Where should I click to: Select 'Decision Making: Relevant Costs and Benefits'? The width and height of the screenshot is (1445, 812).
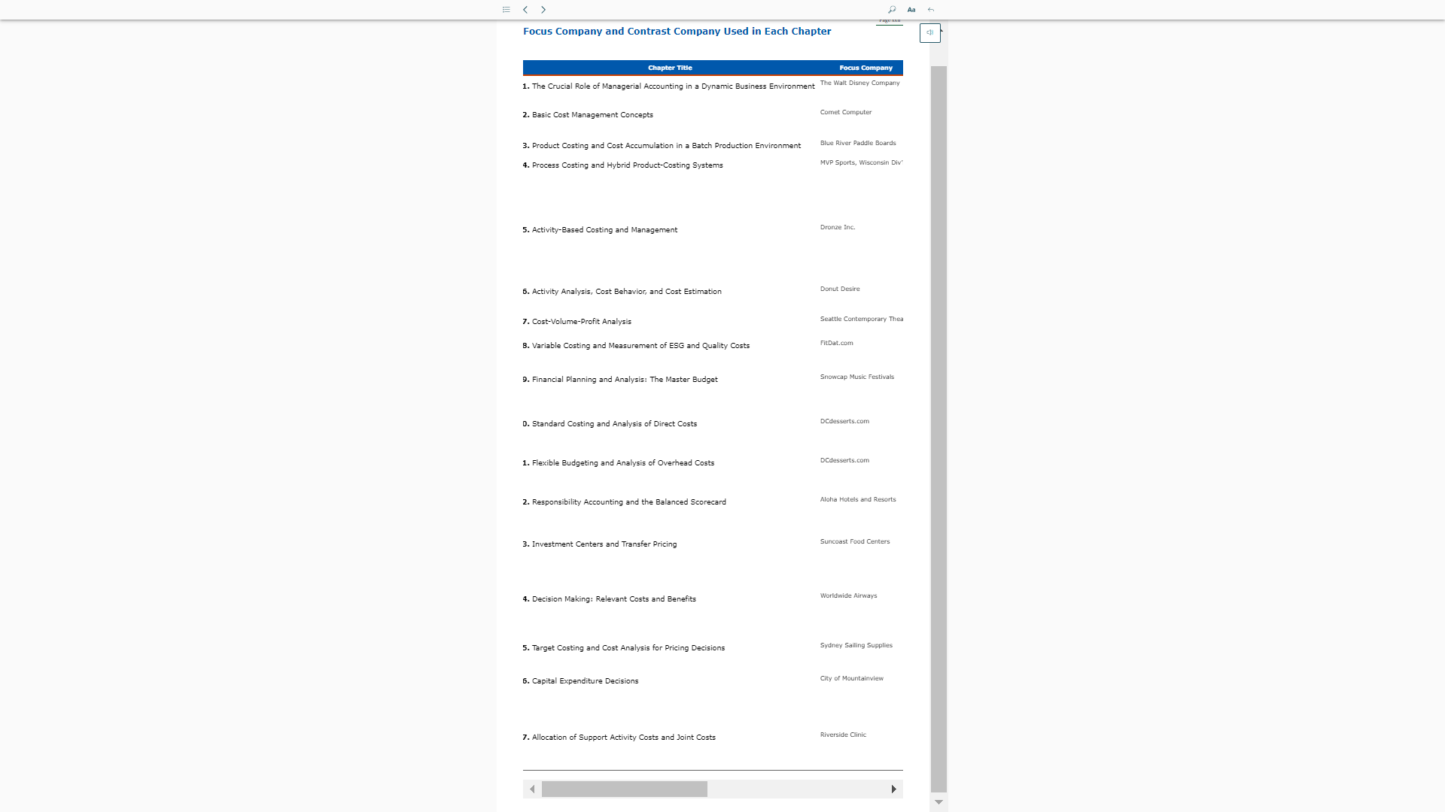(x=614, y=599)
